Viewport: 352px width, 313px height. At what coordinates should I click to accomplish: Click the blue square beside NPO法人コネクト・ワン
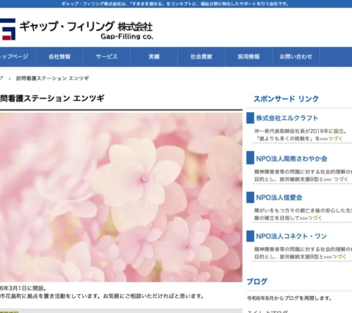(250, 236)
